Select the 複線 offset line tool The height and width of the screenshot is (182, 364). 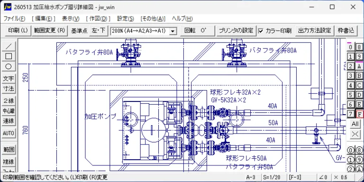click(9, 162)
